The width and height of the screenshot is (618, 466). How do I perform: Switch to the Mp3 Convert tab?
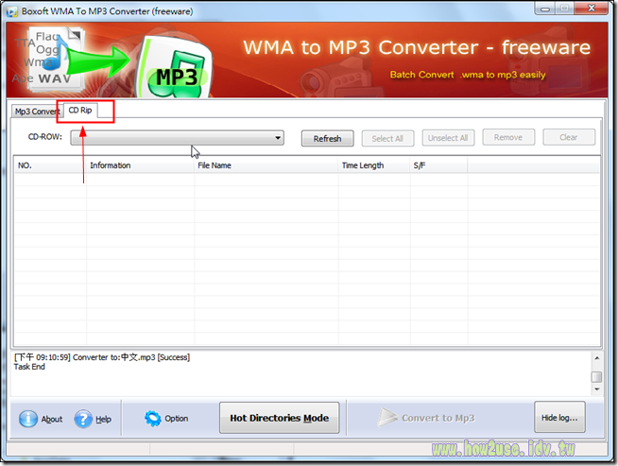(x=36, y=112)
